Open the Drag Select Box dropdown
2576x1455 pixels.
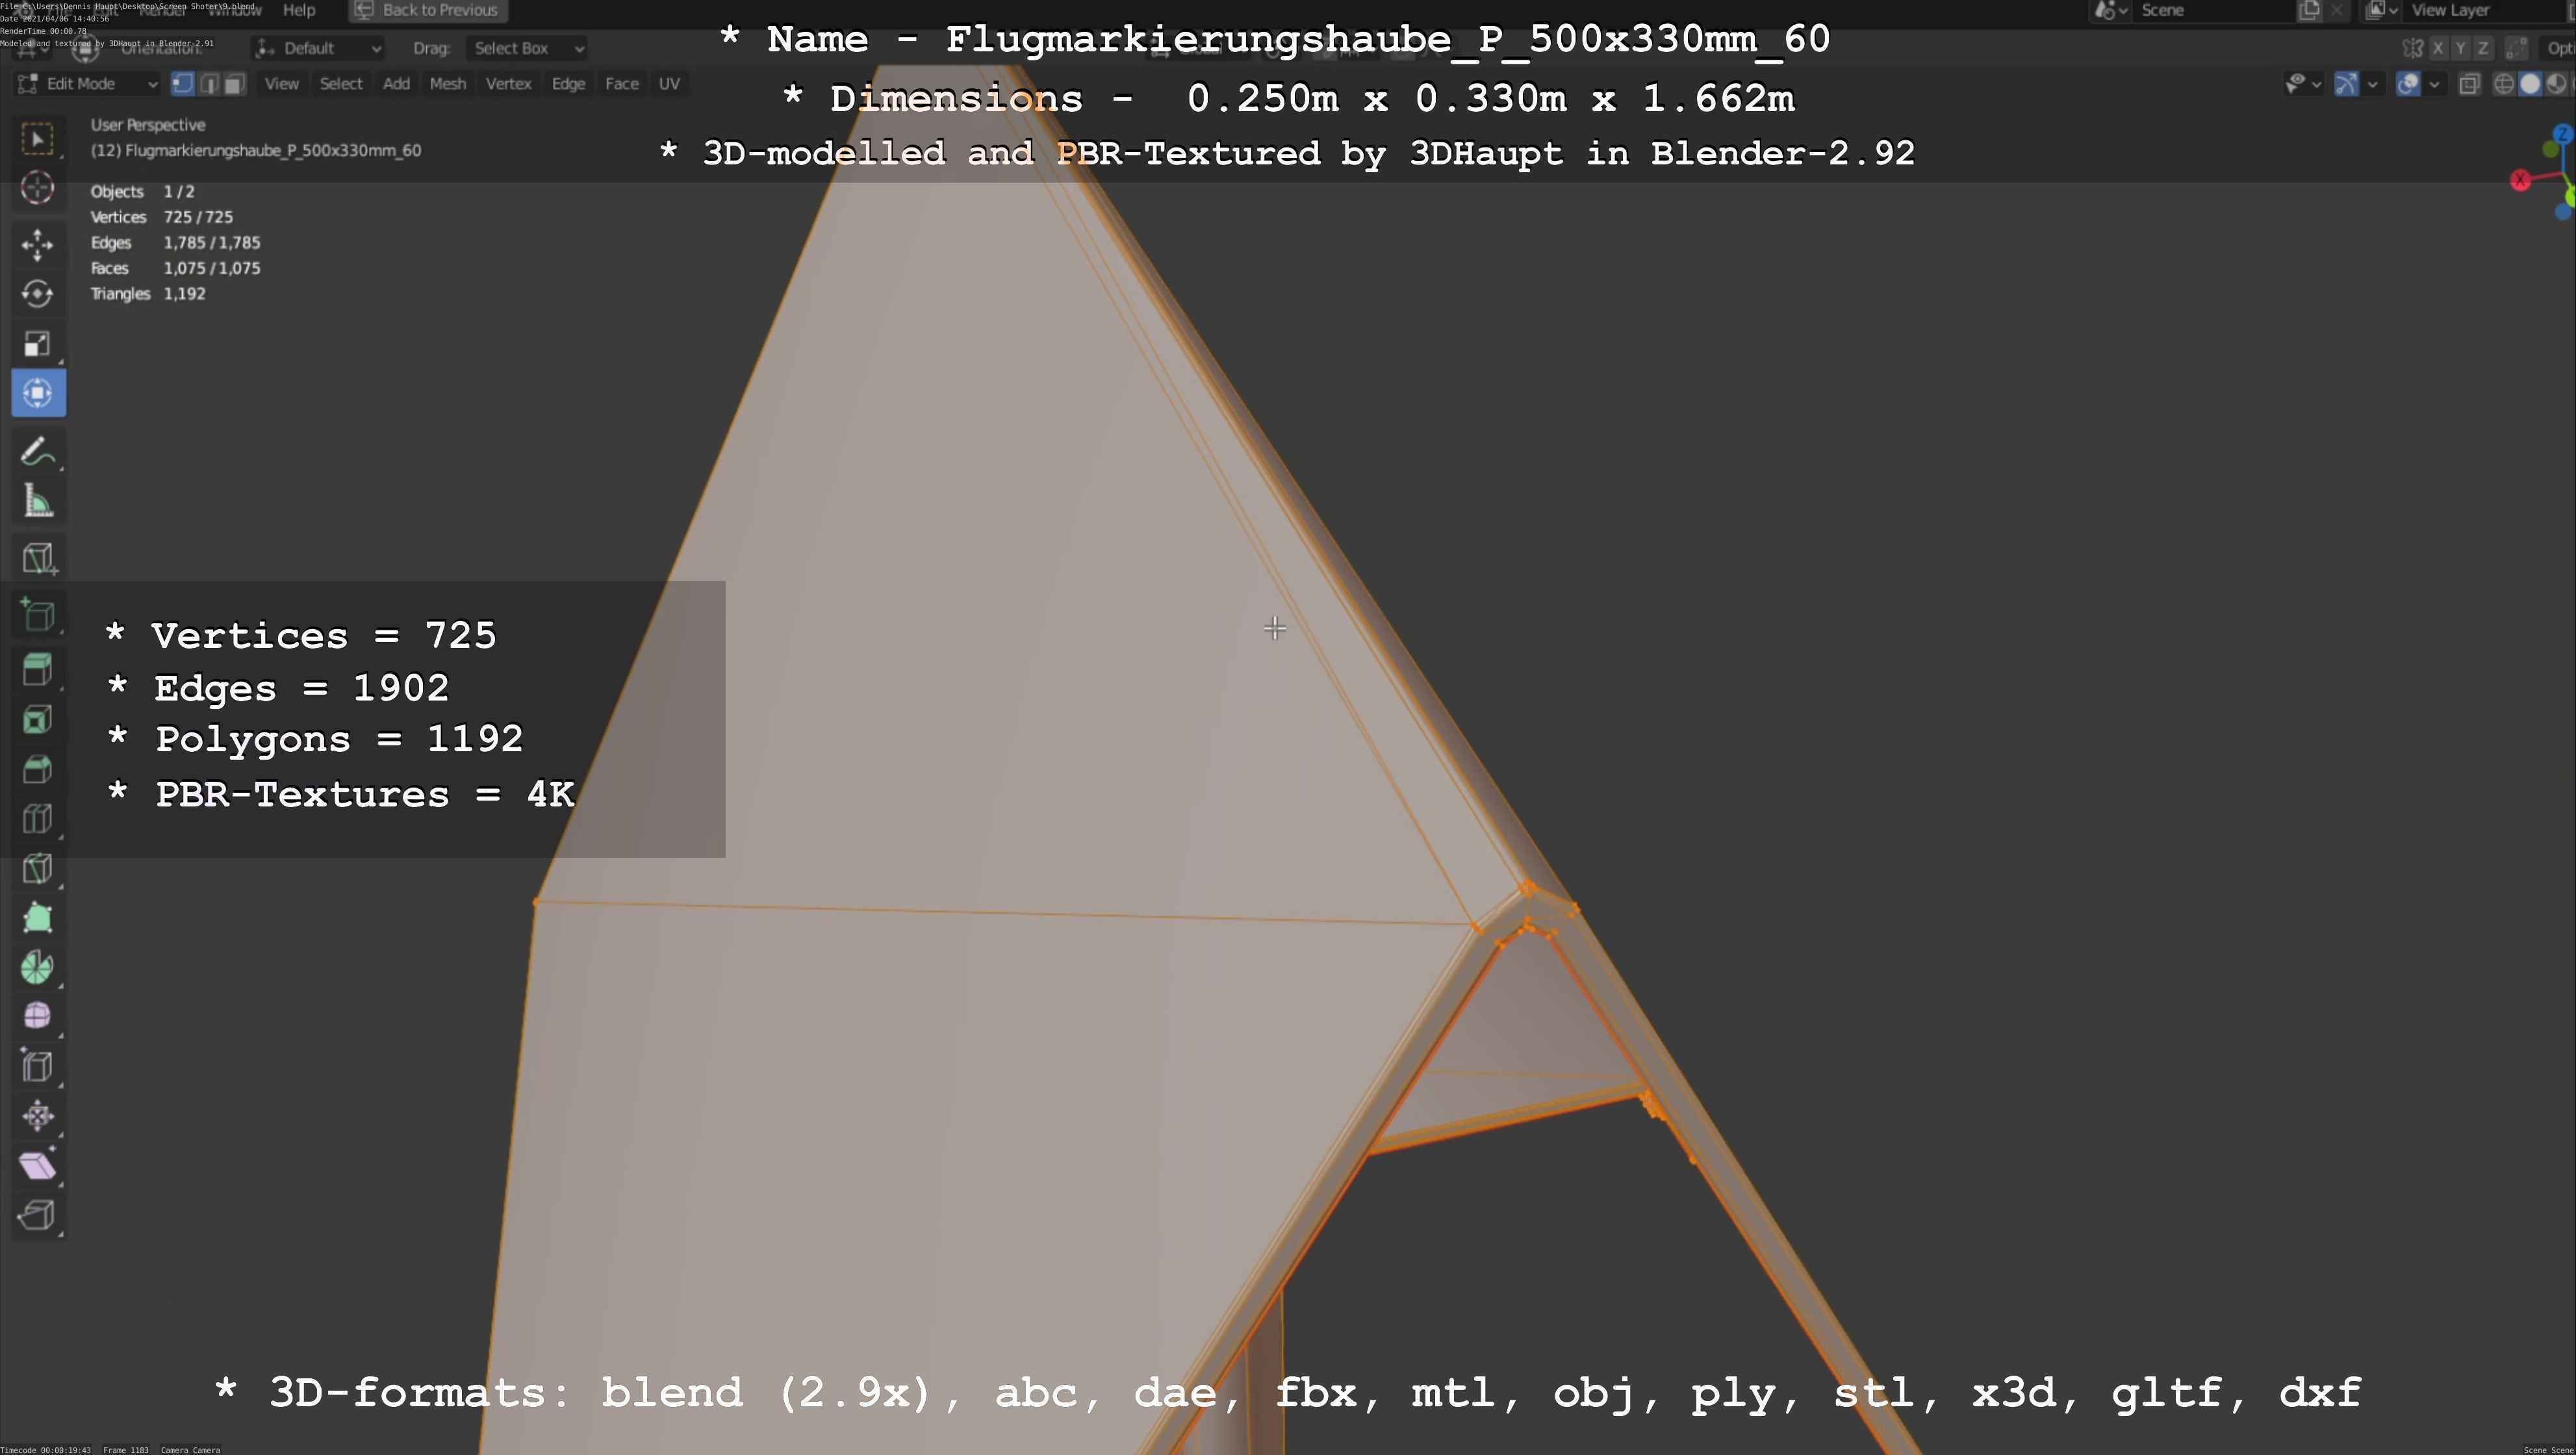(x=526, y=48)
